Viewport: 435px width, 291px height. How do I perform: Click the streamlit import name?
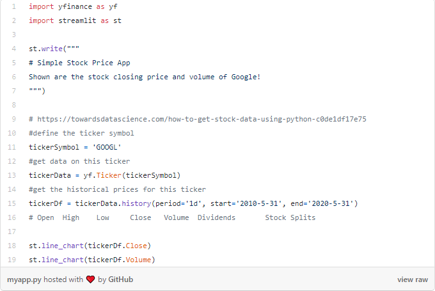77,20
